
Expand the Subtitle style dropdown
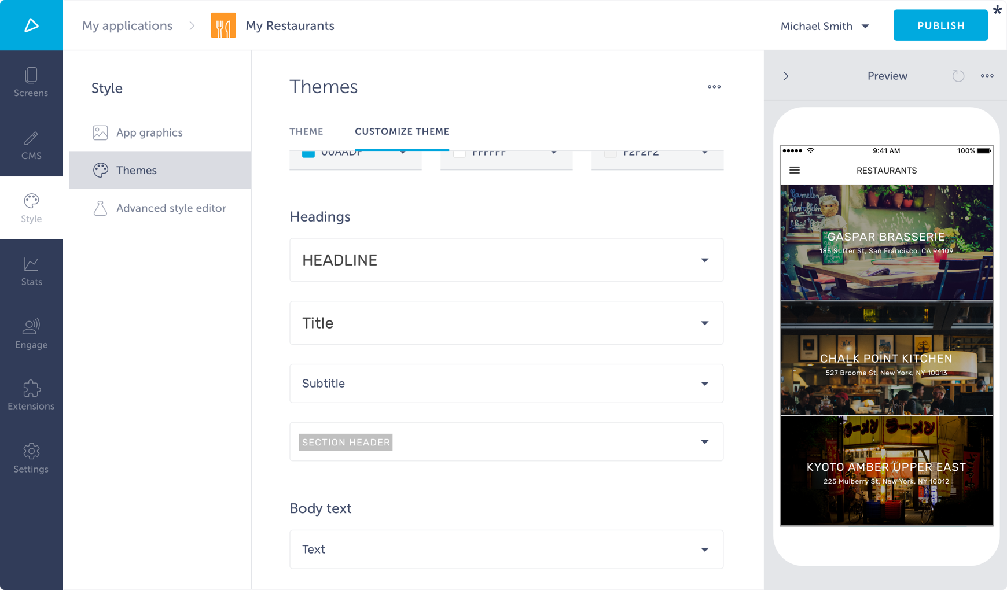point(704,384)
